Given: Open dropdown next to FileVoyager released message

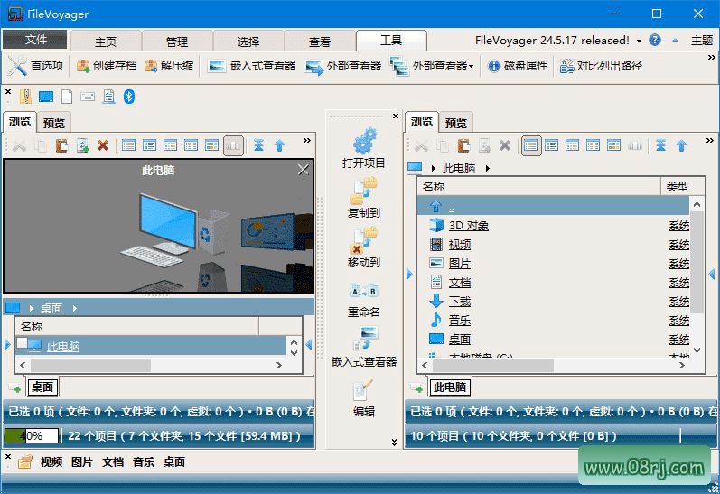Looking at the screenshot, I should coord(639,41).
